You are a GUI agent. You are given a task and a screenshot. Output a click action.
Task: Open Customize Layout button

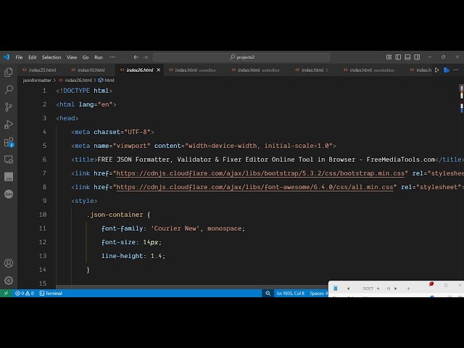[389, 57]
